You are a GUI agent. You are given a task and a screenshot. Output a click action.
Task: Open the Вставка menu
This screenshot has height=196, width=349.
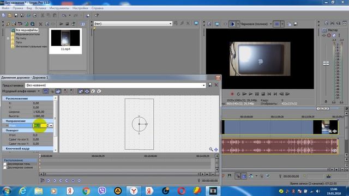(x=40, y=8)
